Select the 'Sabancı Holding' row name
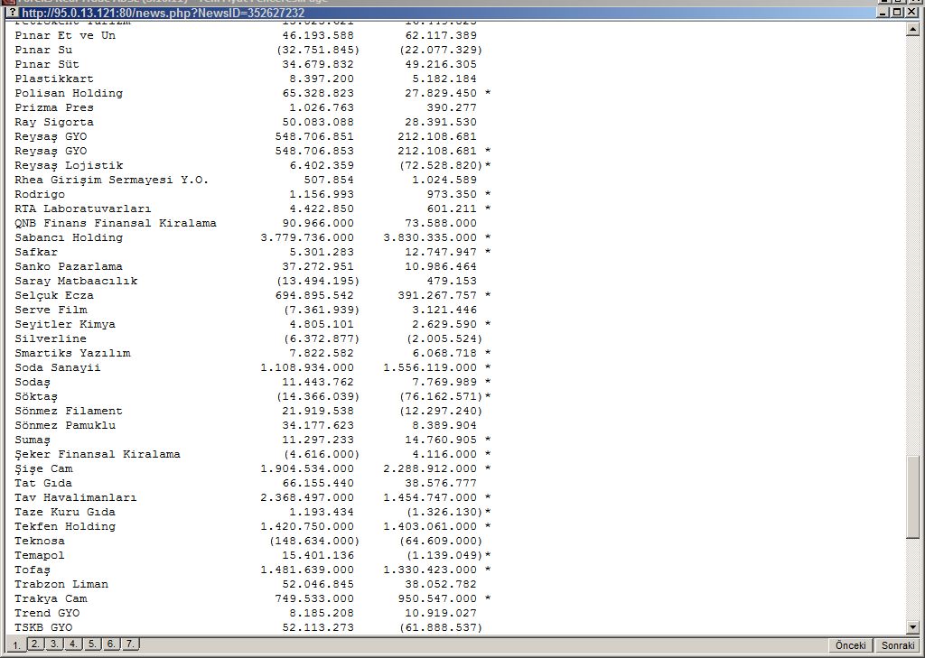Viewport: 925px width, 658px height. click(69, 237)
